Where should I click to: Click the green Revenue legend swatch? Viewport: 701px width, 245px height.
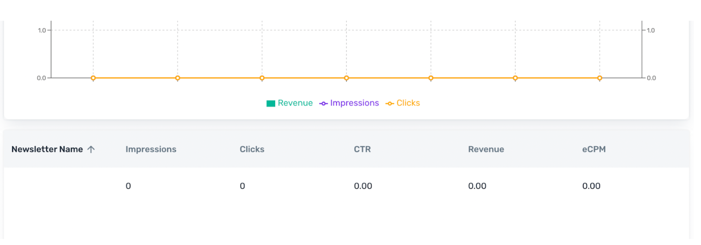(271, 104)
